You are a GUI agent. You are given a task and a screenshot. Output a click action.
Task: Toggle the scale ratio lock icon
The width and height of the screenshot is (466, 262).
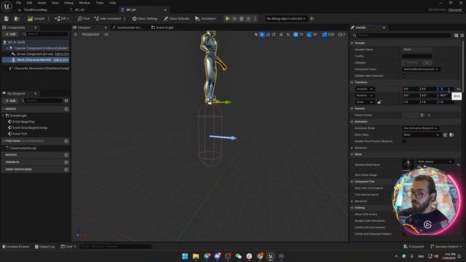pyautogui.click(x=379, y=102)
